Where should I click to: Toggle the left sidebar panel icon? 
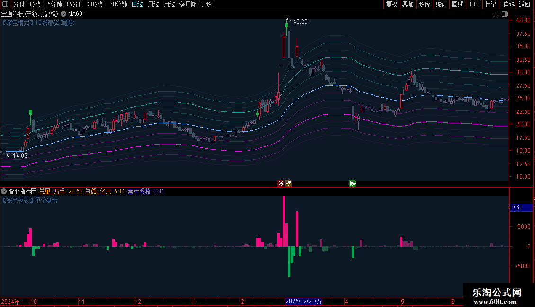[5, 4]
